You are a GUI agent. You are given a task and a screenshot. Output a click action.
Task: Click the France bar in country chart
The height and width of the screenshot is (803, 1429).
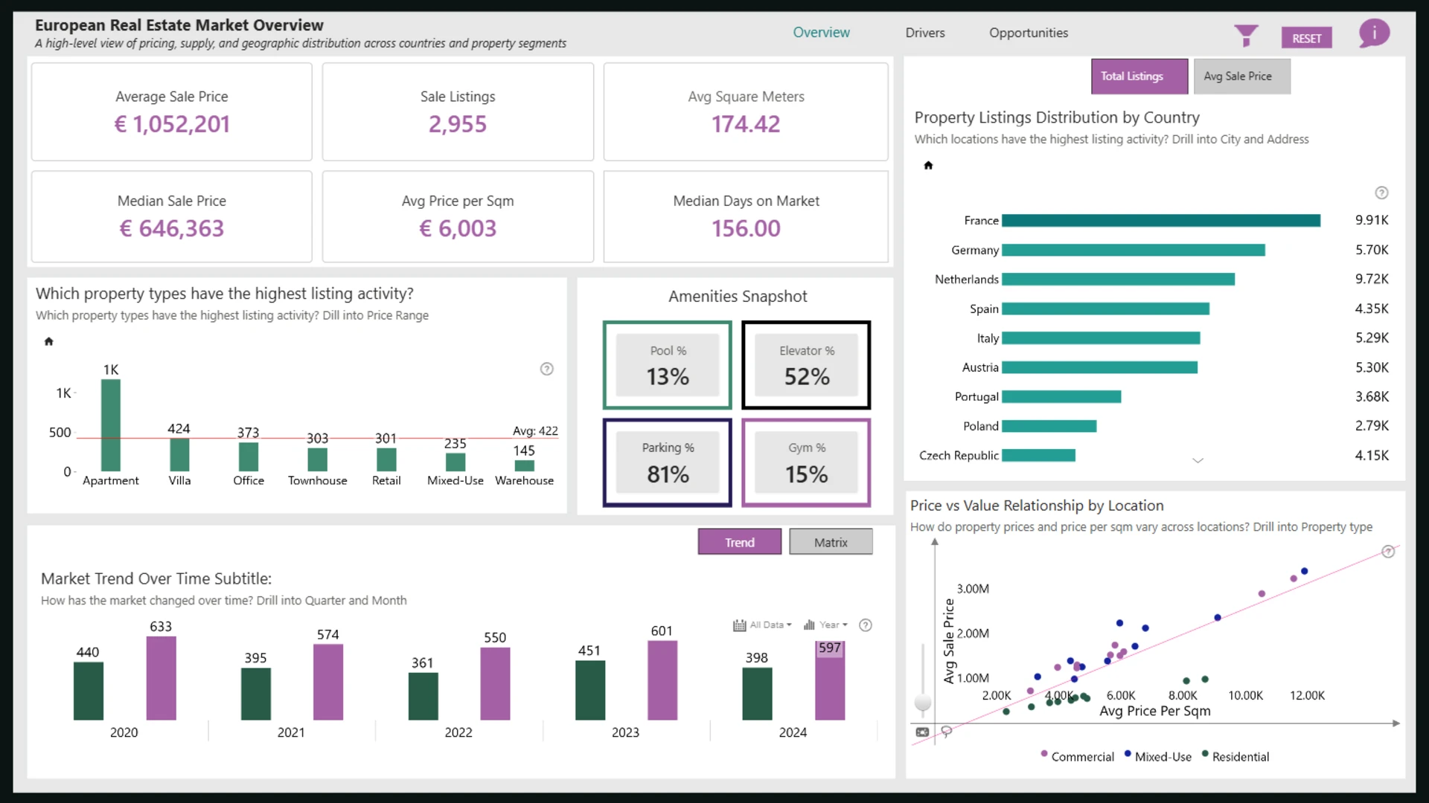pyautogui.click(x=1160, y=221)
